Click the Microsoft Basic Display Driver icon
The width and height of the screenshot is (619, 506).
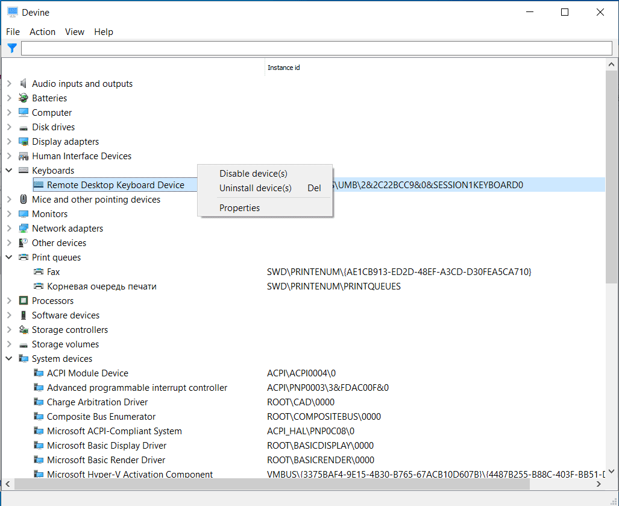pyautogui.click(x=39, y=446)
